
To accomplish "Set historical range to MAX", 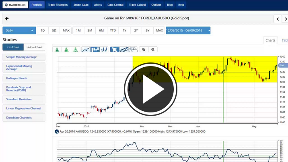I will (x=159, y=31).
